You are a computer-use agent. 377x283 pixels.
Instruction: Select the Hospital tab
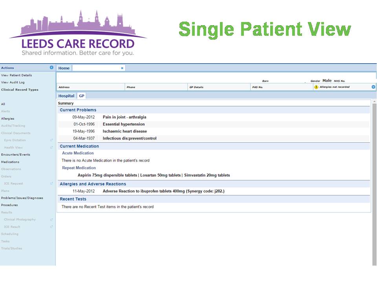(x=66, y=96)
